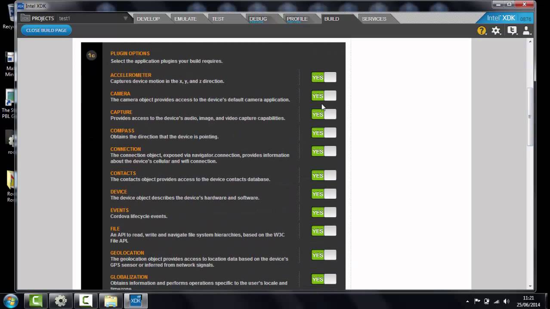
Task: Click the test1 project name
Action: click(65, 18)
